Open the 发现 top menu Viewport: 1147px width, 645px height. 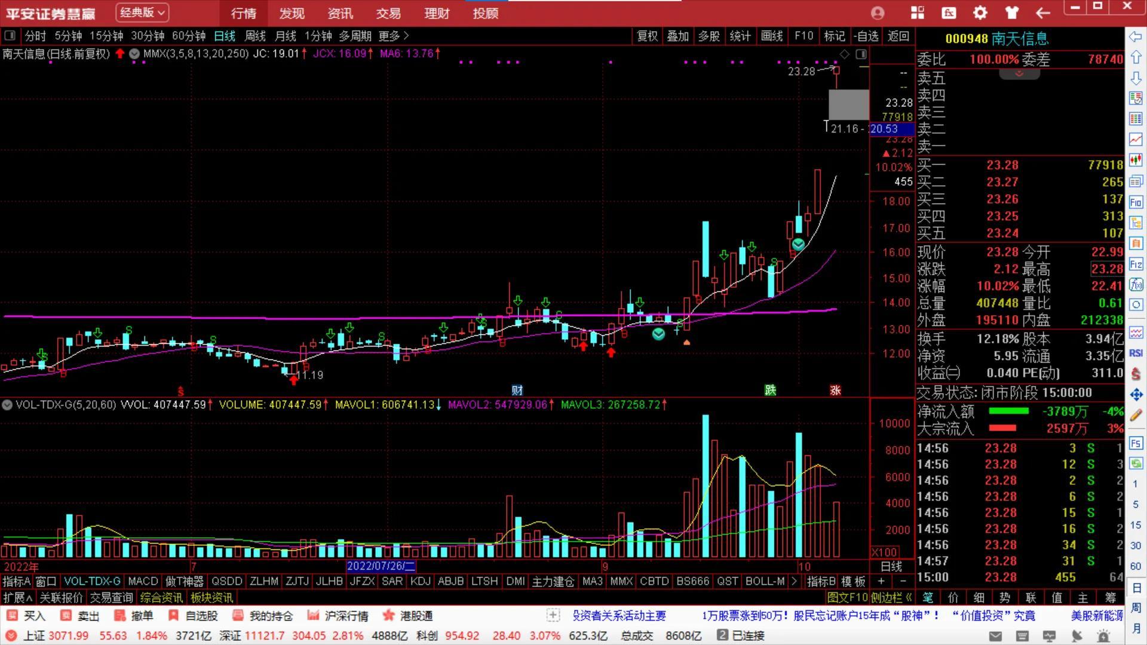[292, 13]
